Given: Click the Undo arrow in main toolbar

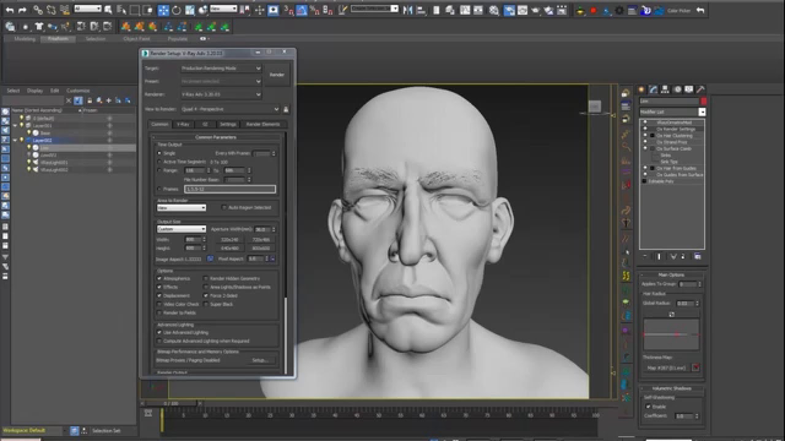Looking at the screenshot, I should pos(9,10).
